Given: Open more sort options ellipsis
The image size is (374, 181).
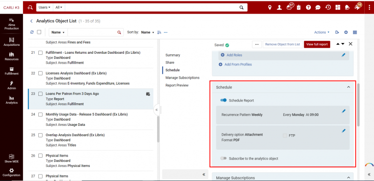Looking at the screenshot, I should 165,32.
